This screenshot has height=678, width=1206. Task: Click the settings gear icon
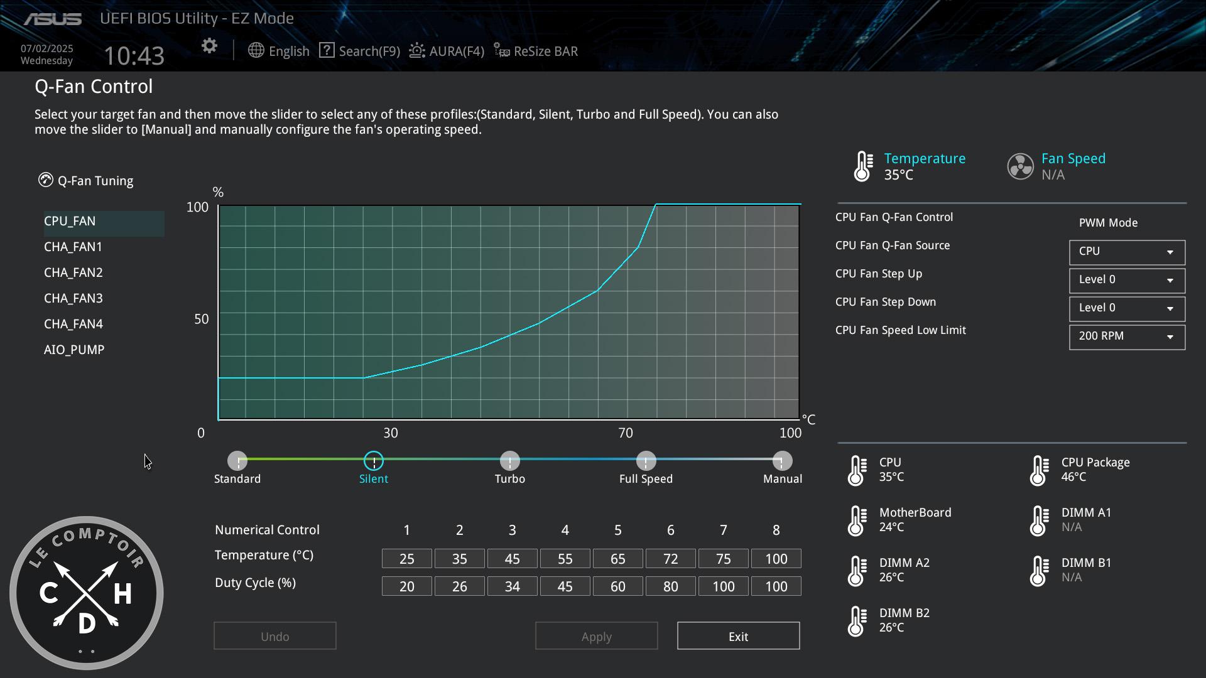[209, 46]
